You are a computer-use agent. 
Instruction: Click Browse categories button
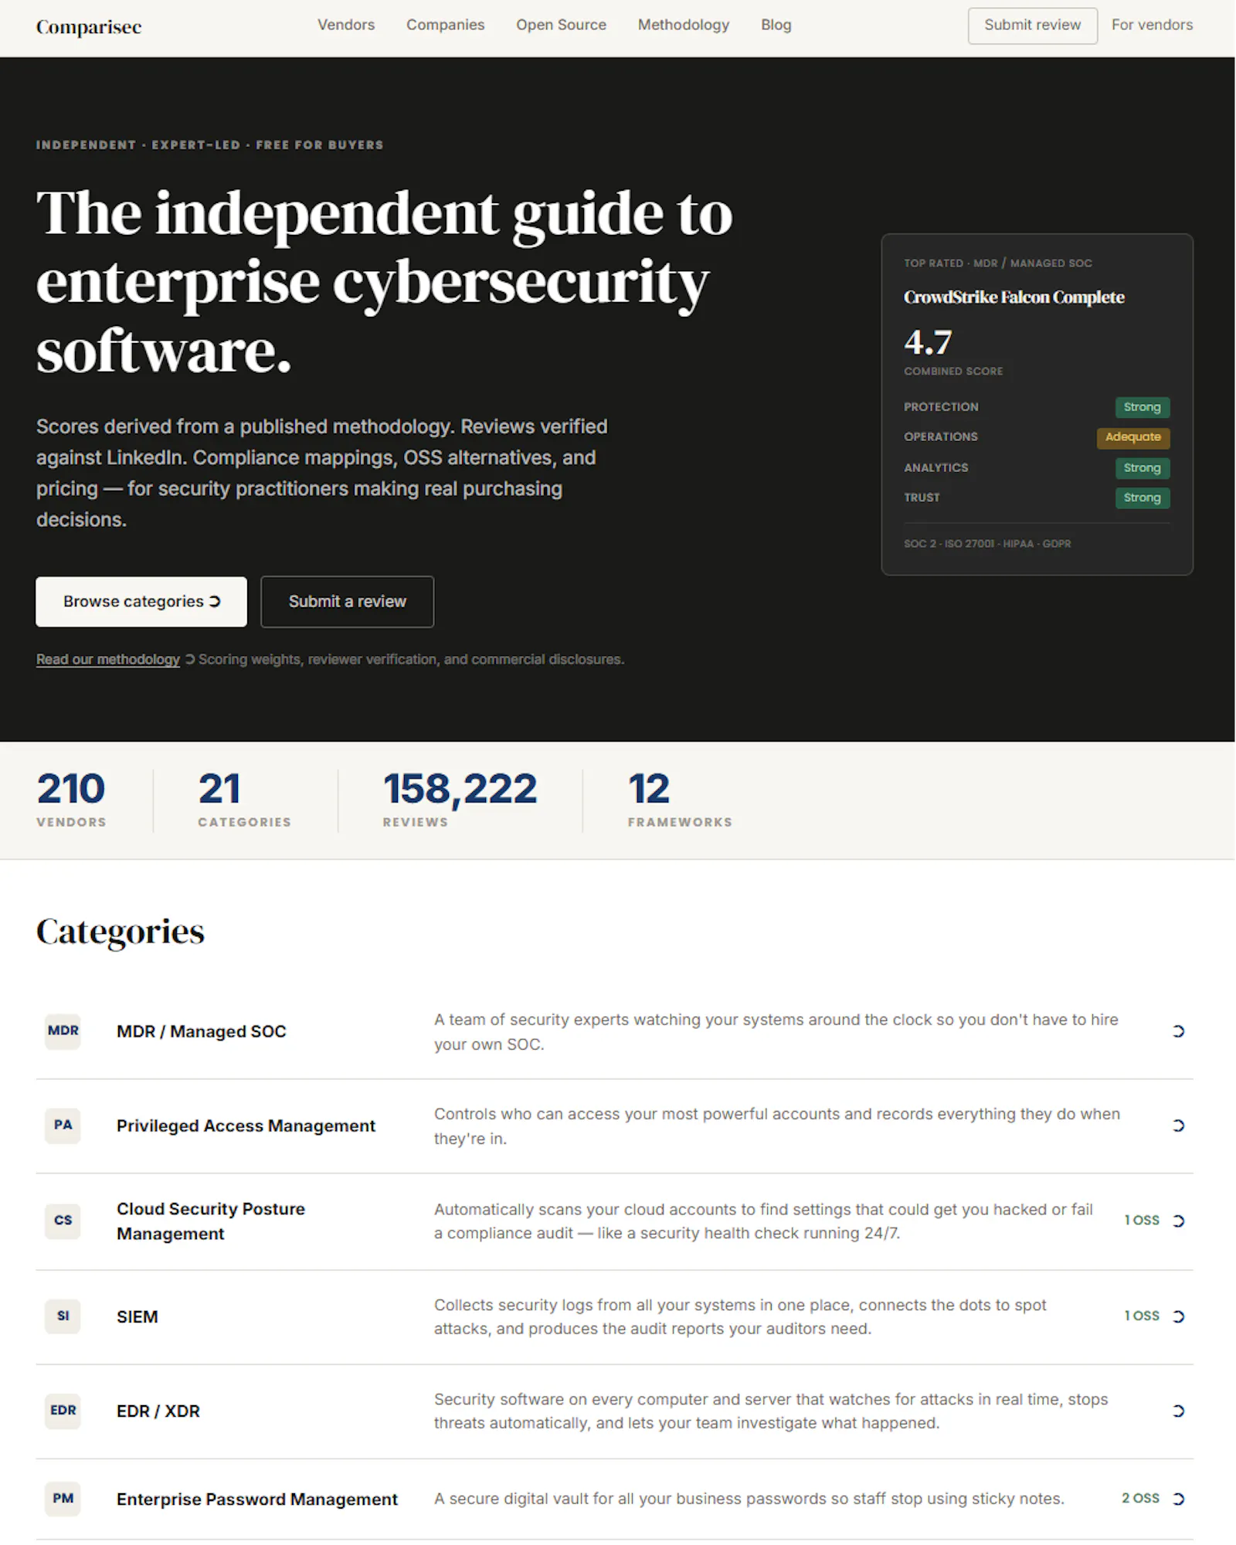point(141,602)
